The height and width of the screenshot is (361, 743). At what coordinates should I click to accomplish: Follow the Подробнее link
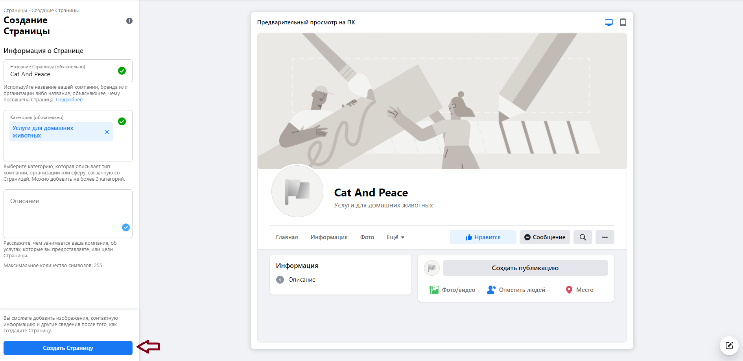69,100
